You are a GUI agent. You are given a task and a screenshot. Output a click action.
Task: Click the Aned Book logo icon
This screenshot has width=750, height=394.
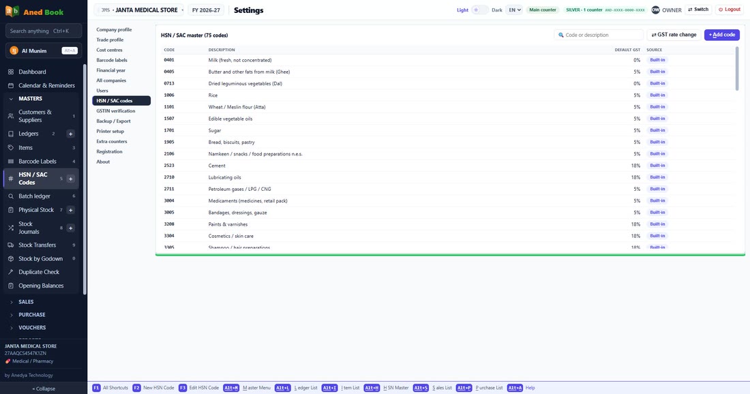click(x=12, y=12)
